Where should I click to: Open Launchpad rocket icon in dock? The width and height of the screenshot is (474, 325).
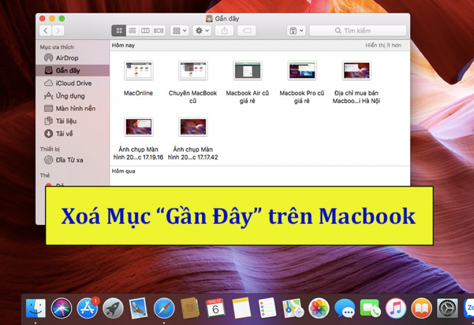coord(113,308)
